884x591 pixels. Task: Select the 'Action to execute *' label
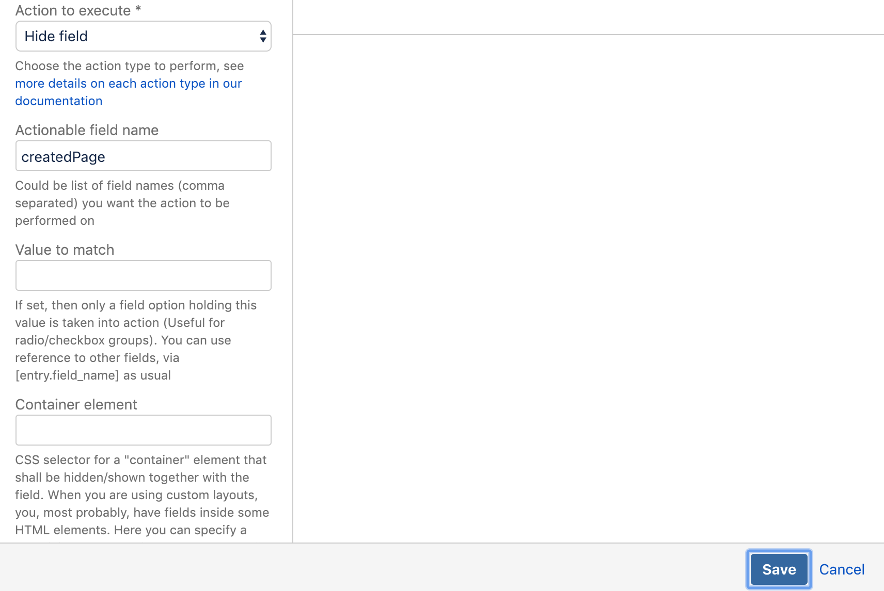tap(78, 10)
